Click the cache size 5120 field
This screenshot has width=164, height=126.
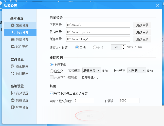click(116, 47)
